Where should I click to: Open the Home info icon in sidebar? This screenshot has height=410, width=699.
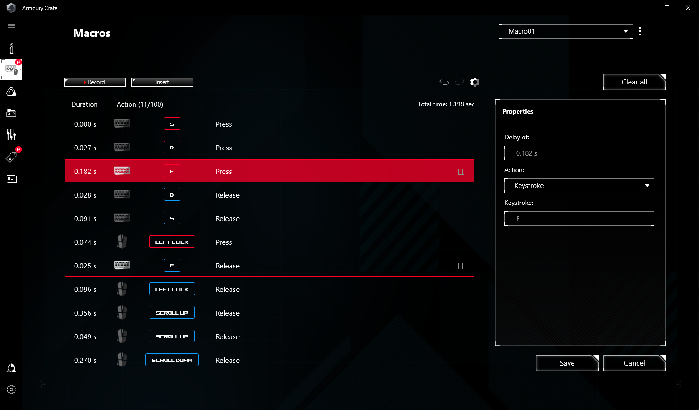[11, 48]
